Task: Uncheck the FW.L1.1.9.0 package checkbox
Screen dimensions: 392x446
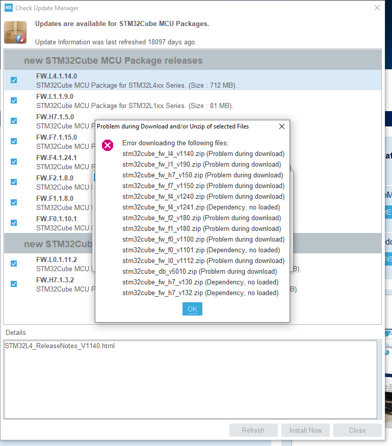Action: 14,100
